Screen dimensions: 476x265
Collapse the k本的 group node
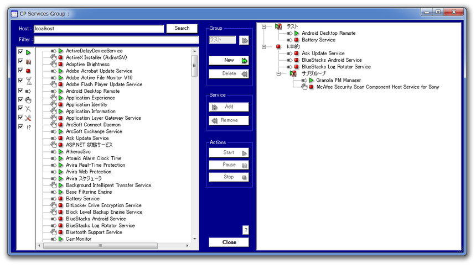coord(264,46)
